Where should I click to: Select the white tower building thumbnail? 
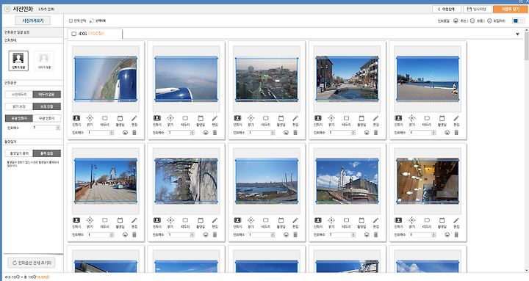tap(347, 180)
